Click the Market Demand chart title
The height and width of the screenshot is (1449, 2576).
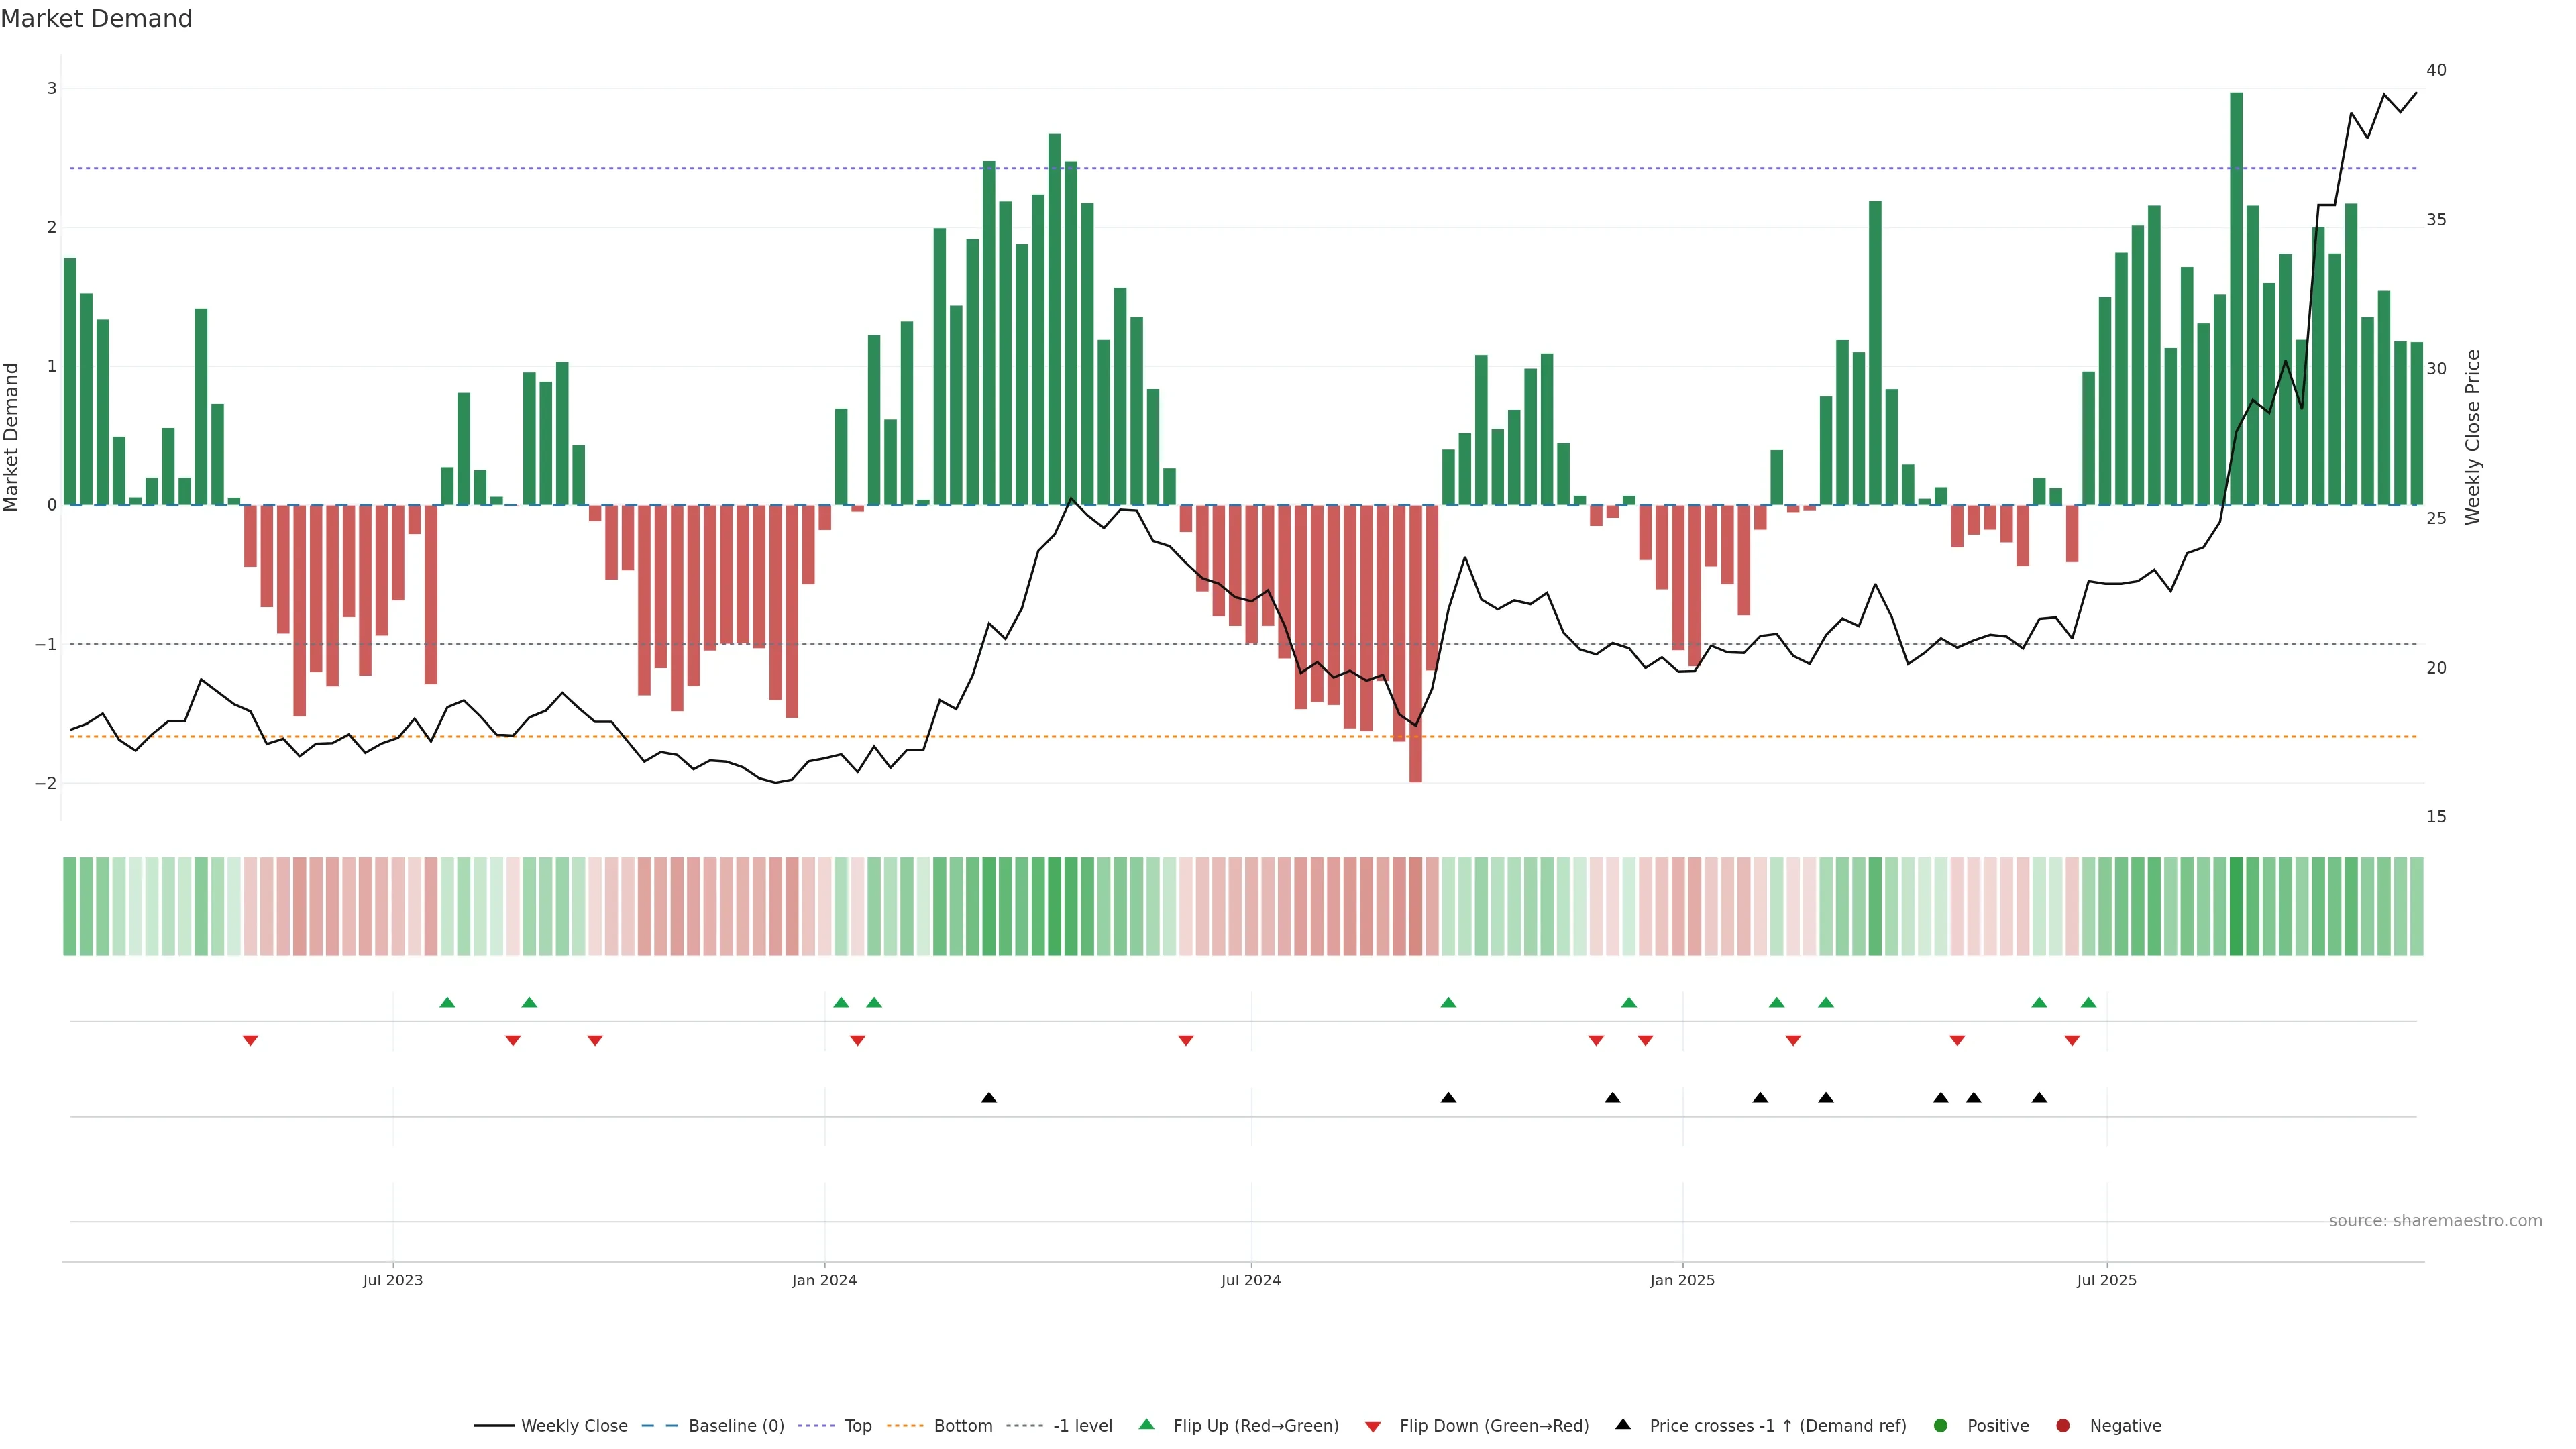96,18
